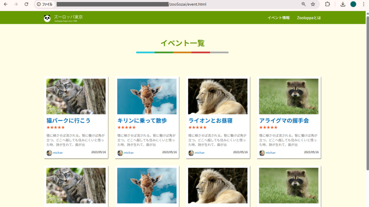
Task: Click michan author avatar on ライオン card
Action: [191, 153]
